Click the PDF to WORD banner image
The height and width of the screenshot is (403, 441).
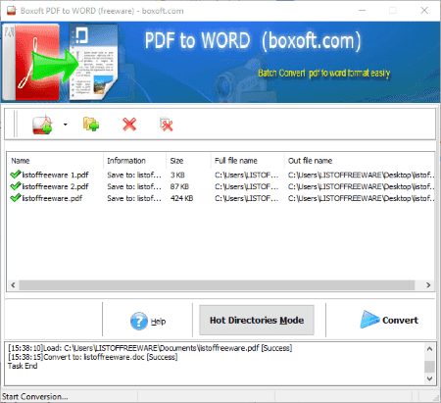pyautogui.click(x=220, y=62)
